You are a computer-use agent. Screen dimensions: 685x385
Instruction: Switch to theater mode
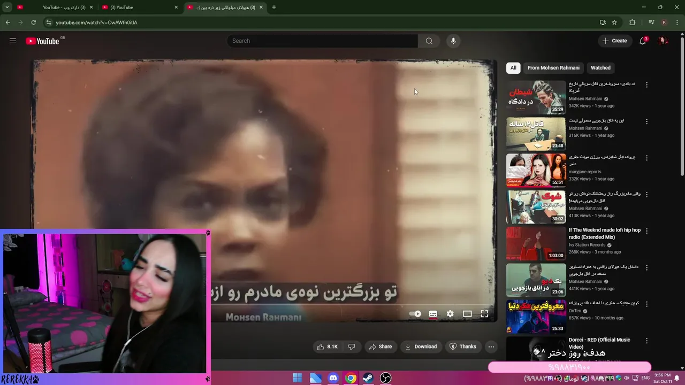coord(467,314)
